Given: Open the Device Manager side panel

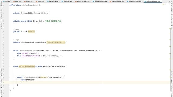Looking at the screenshot, I should point(172,7).
